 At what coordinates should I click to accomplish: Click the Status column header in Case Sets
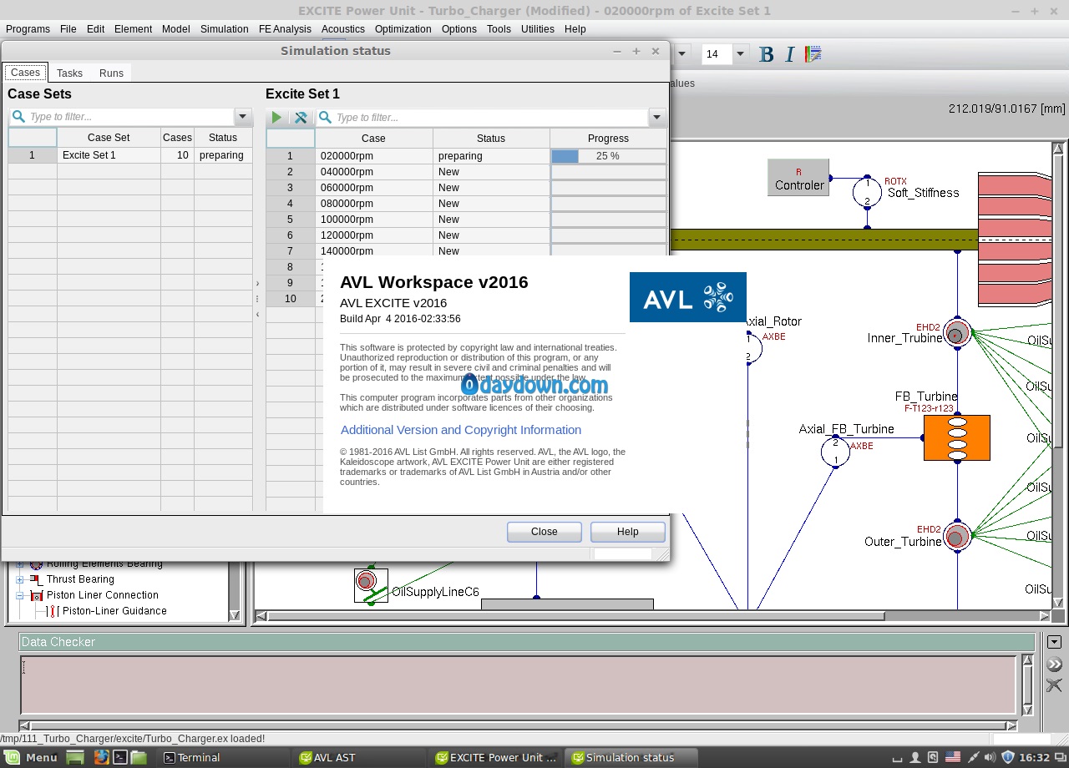point(223,138)
